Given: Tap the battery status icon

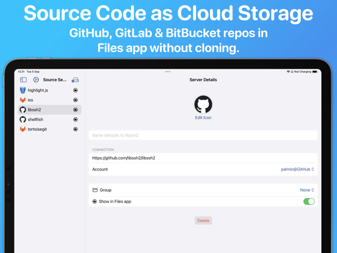Looking at the screenshot, I should pyautogui.click(x=315, y=71).
